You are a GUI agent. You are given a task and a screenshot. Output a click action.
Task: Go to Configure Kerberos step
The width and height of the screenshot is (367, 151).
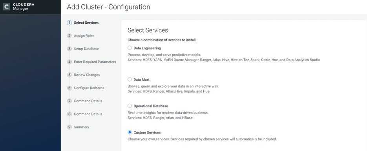point(86,88)
